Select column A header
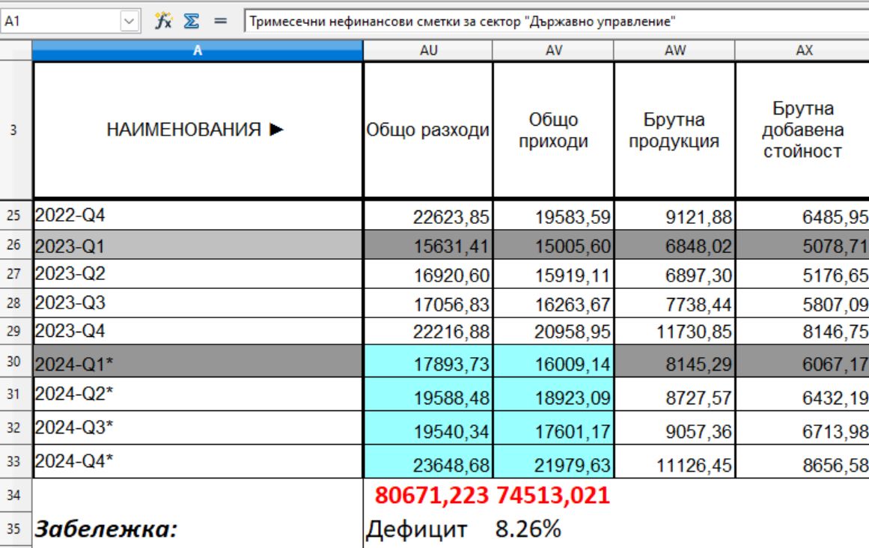Screen dimensions: 869x548 pyautogui.click(x=197, y=51)
